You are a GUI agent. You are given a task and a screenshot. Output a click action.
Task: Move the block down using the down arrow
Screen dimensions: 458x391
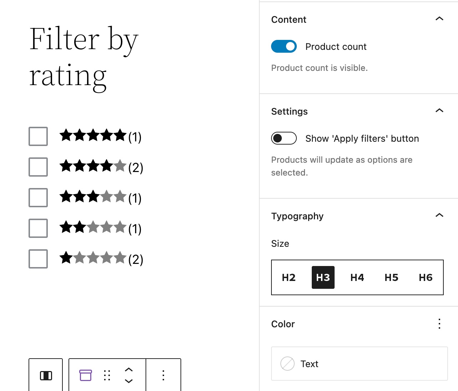[x=129, y=382]
